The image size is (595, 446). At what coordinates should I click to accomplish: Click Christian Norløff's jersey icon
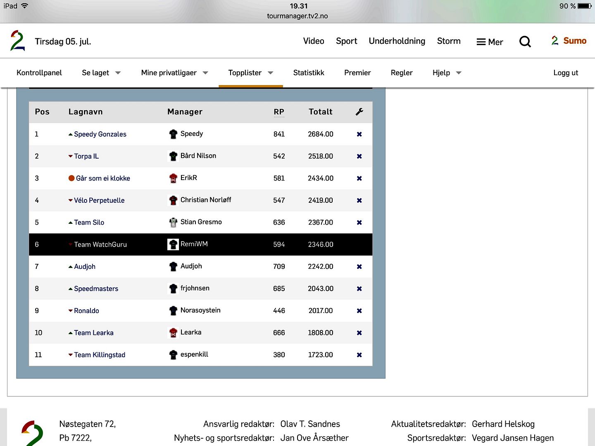click(x=173, y=200)
